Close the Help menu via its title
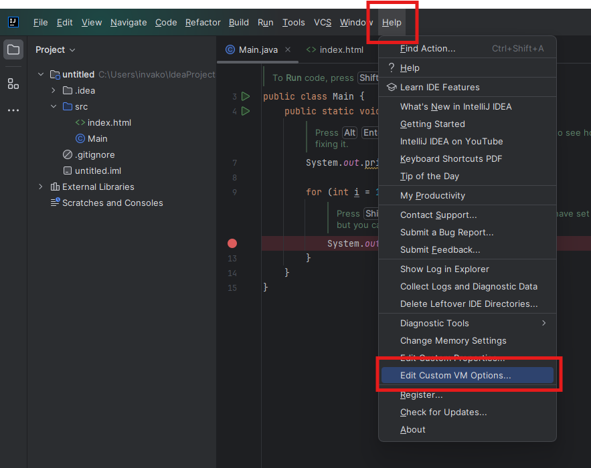The height and width of the screenshot is (468, 591). coord(392,22)
